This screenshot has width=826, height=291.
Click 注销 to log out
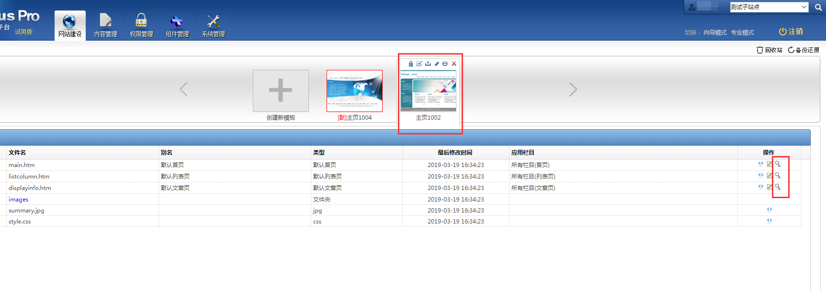791,32
